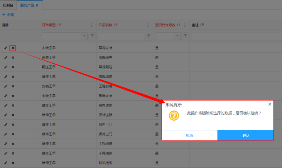
Task: Click the filter icon under 是否允许修改 column
Action: [x=185, y=36]
